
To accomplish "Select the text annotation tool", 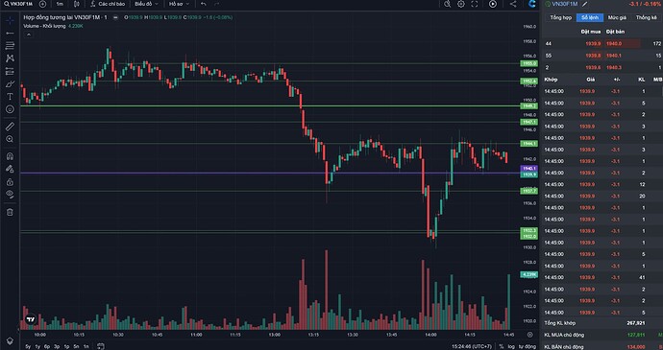I will coord(10,97).
